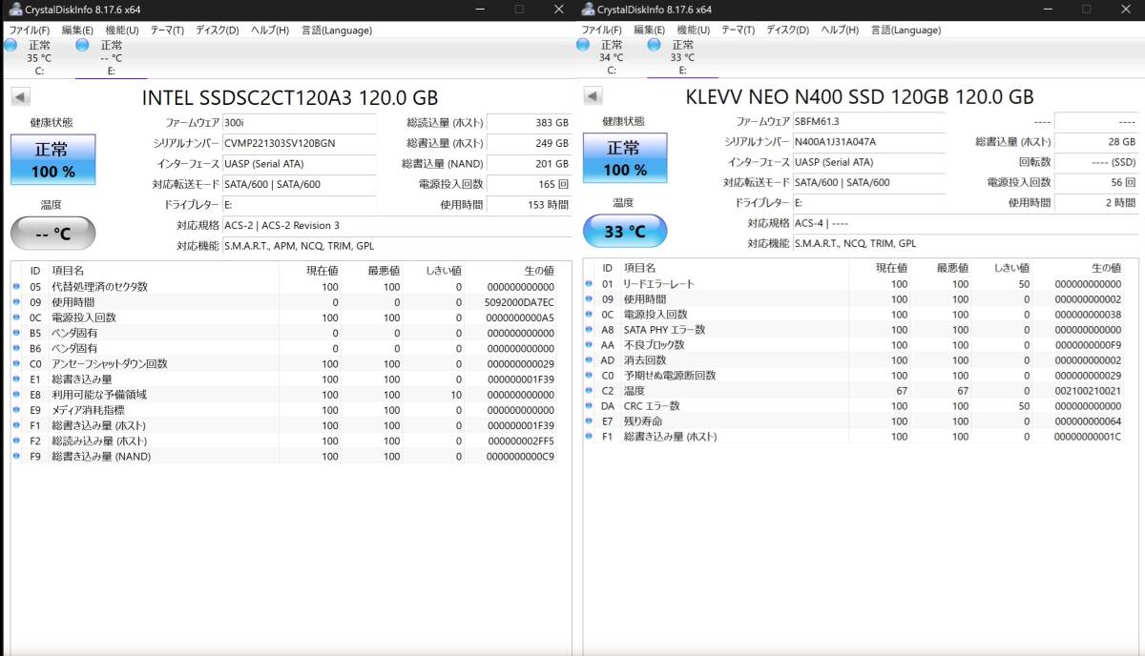Screen dimensions: 1145x656
Task: Click status dot for 01 リードエラーレート row
Action: pos(589,284)
